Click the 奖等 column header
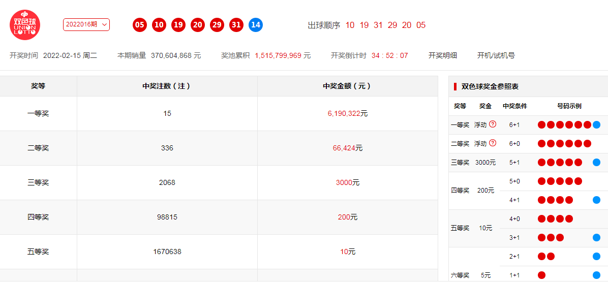 38,86
